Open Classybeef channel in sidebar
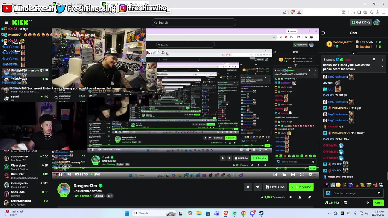 click(x=25, y=167)
